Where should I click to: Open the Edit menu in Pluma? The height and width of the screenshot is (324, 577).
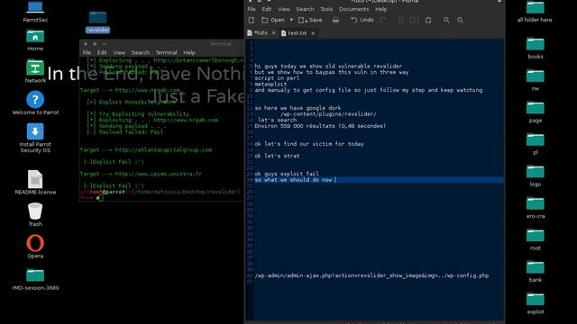coord(267,9)
